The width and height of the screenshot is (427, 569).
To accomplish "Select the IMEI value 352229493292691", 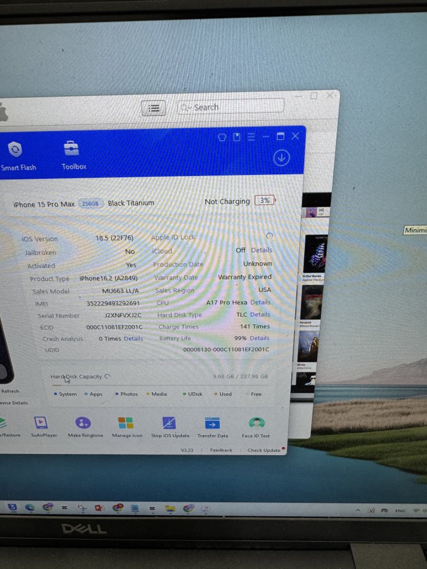I will tap(113, 303).
